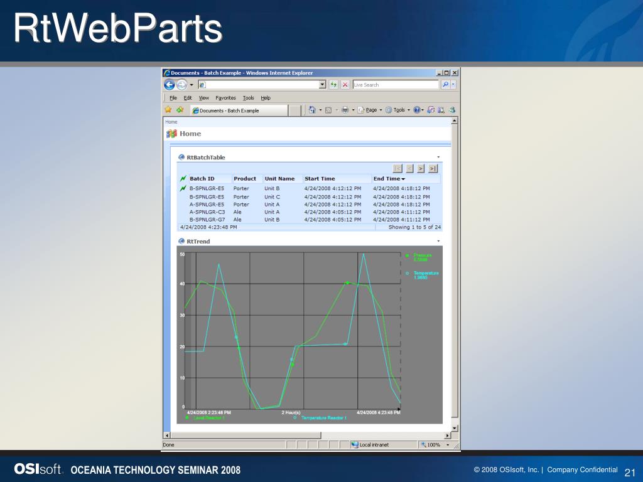Image resolution: width=643 pixels, height=482 pixels.
Task: Click trend icon beside B-SPNLGR-E5 Unit B row
Action: (x=183, y=188)
